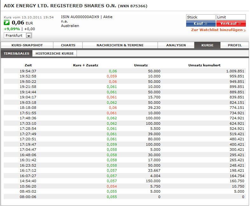
Task: Click the volume value 150.000
Action: pyautogui.click(x=153, y=181)
